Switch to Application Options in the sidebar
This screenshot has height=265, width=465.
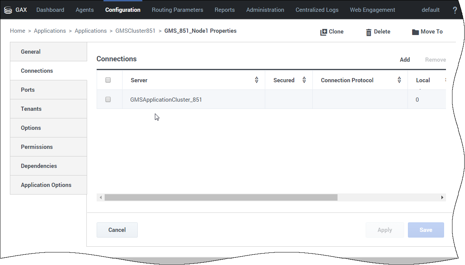[46, 185]
